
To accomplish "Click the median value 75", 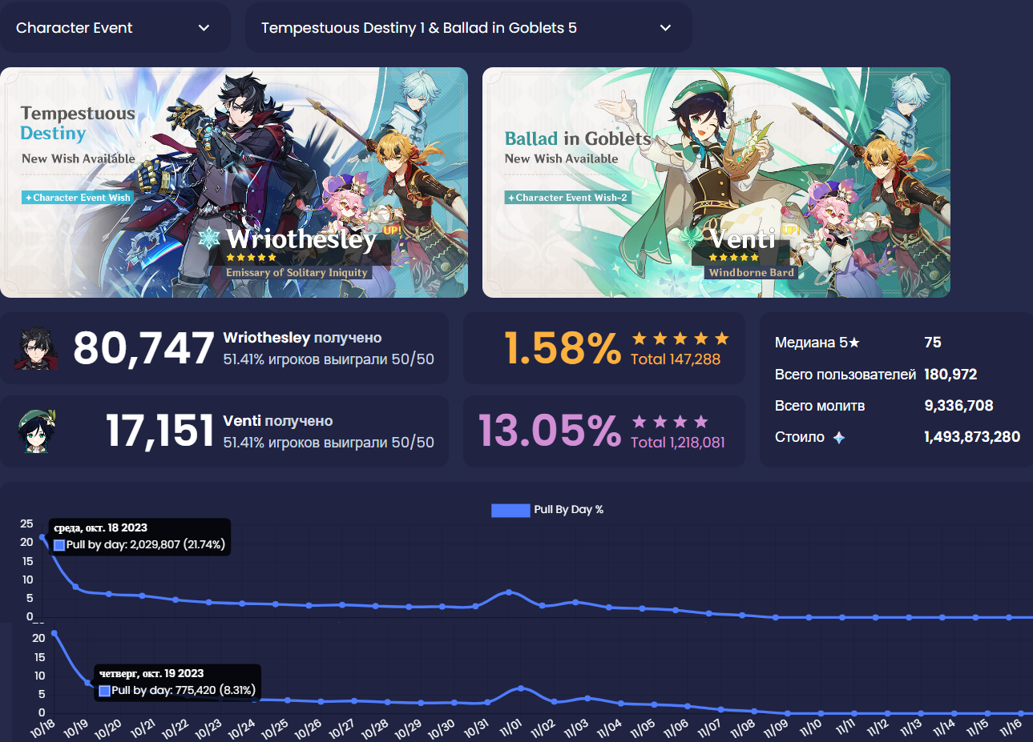I will point(933,343).
